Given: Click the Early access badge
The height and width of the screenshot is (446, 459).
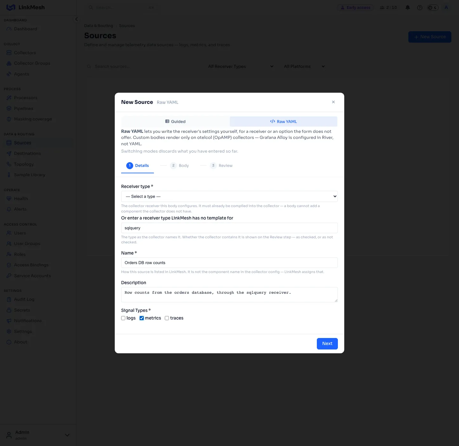Looking at the screenshot, I should point(355,8).
